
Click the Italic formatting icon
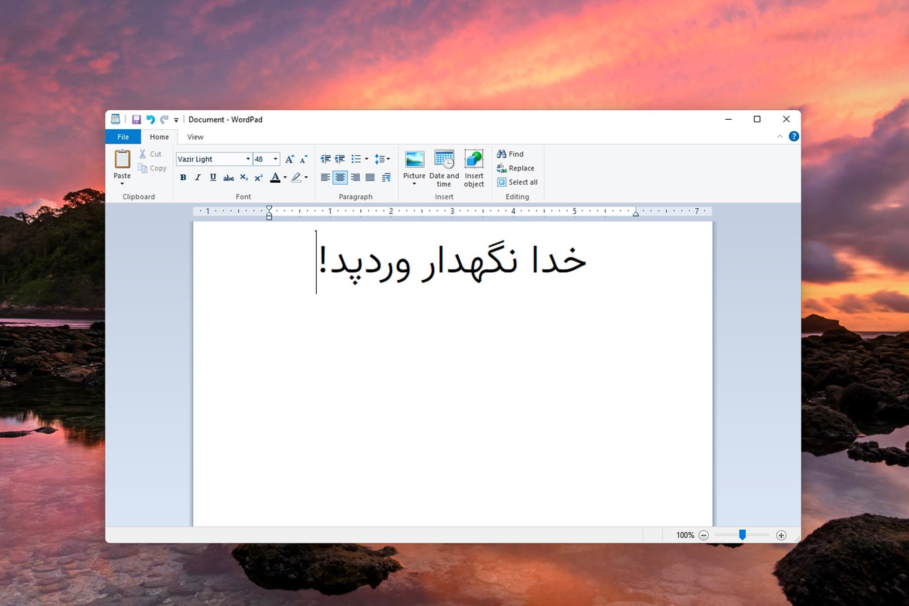[197, 177]
